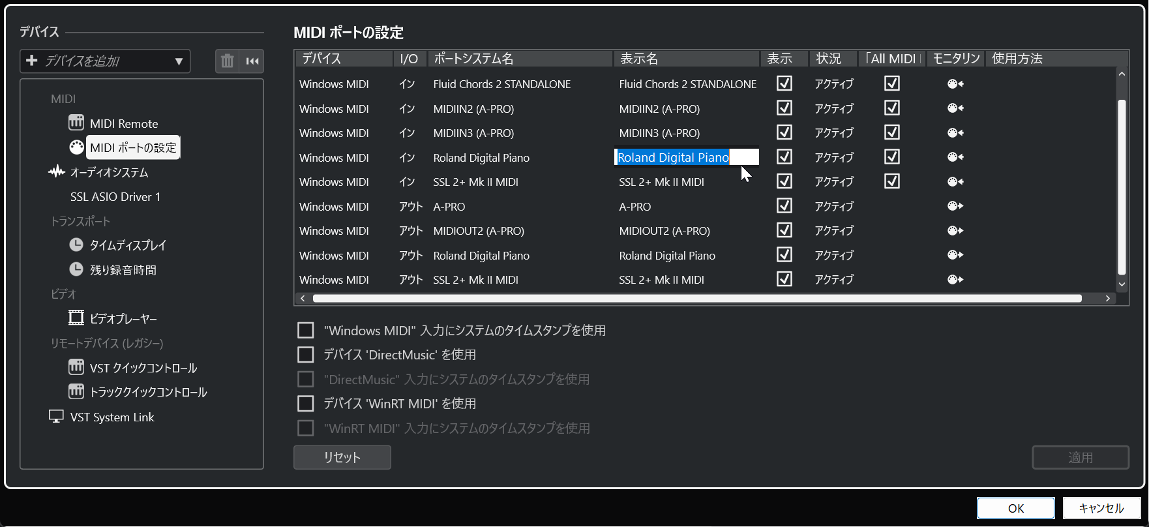Click the ポートシステム名 column header
Viewport: 1149px width, 527px height.
[x=520, y=59]
